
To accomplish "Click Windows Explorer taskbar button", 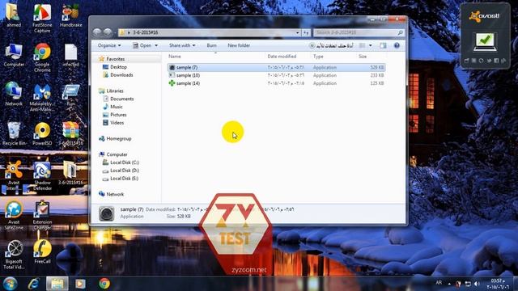I will click(x=57, y=284).
